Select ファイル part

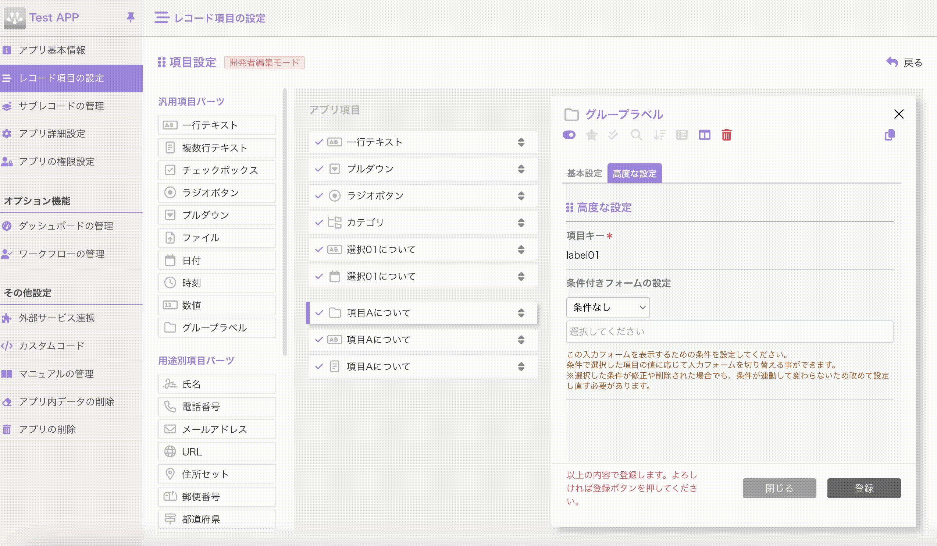point(217,238)
